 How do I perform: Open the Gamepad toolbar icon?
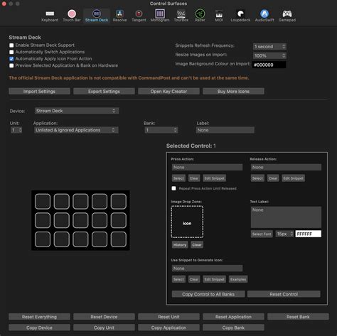click(287, 16)
